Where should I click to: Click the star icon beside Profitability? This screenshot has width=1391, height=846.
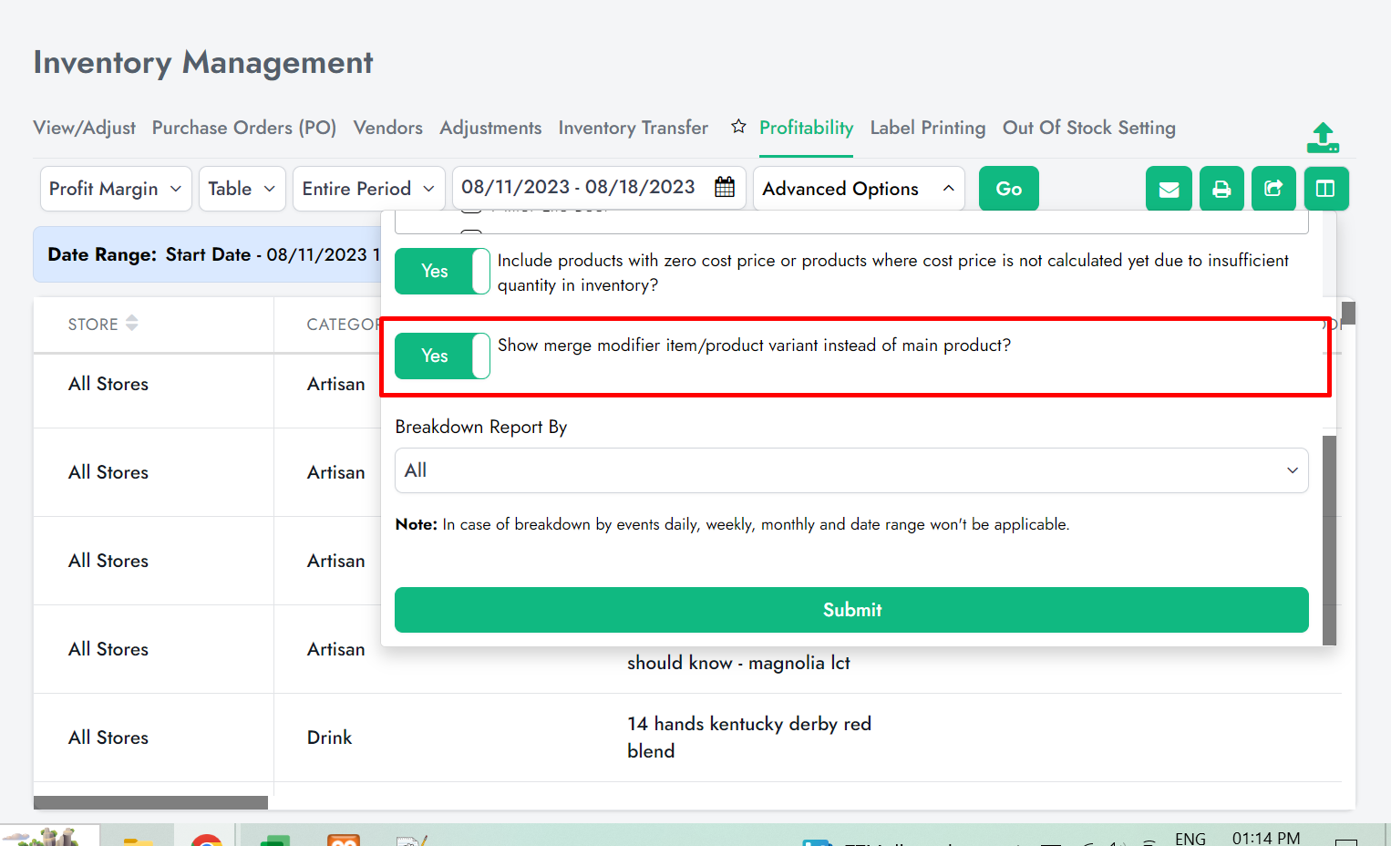(x=738, y=127)
